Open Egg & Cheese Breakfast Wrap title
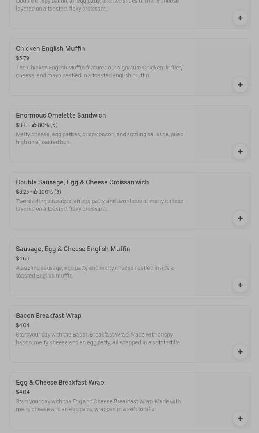Image resolution: width=259 pixels, height=433 pixels. click(60, 383)
